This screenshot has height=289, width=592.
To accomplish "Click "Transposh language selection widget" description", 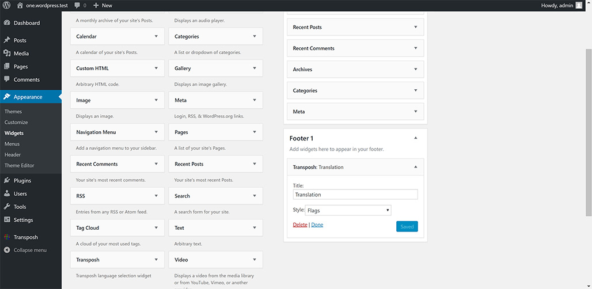I will (x=113, y=275).
